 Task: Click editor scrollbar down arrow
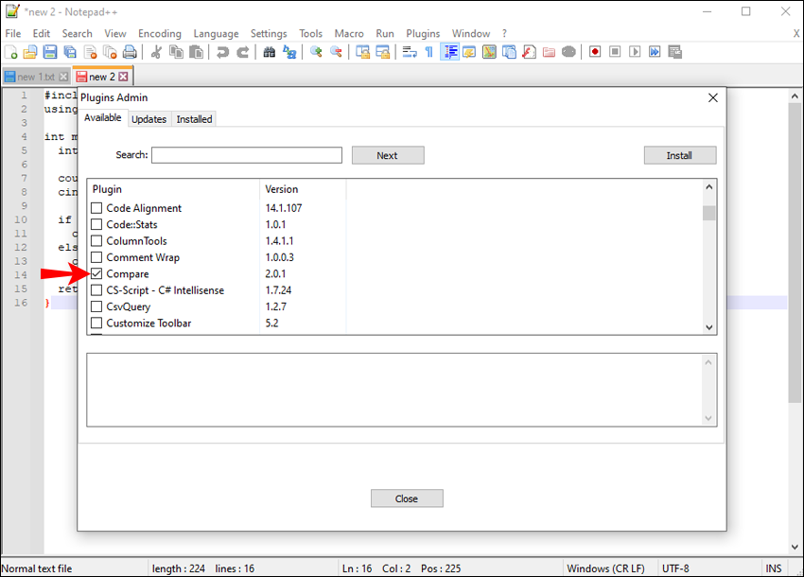pos(795,547)
